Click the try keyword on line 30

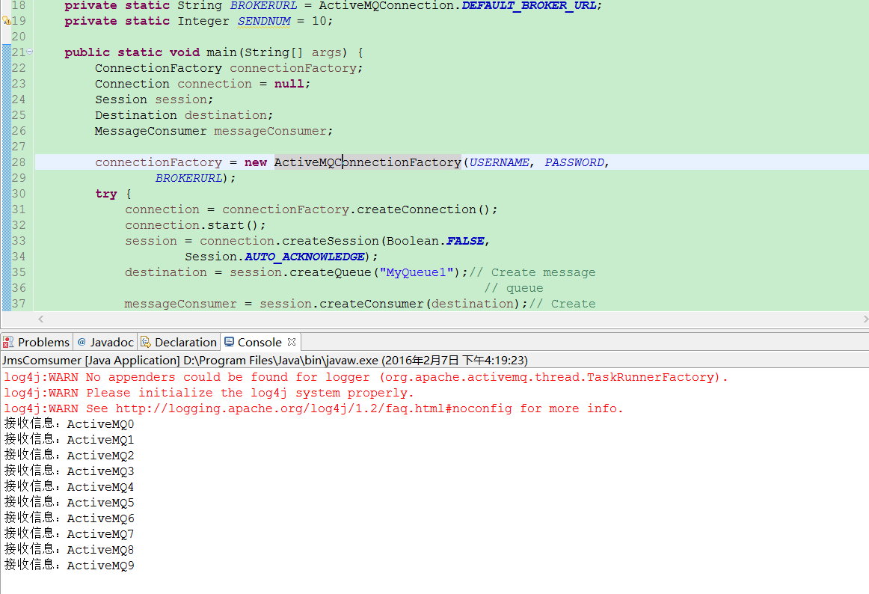click(106, 194)
